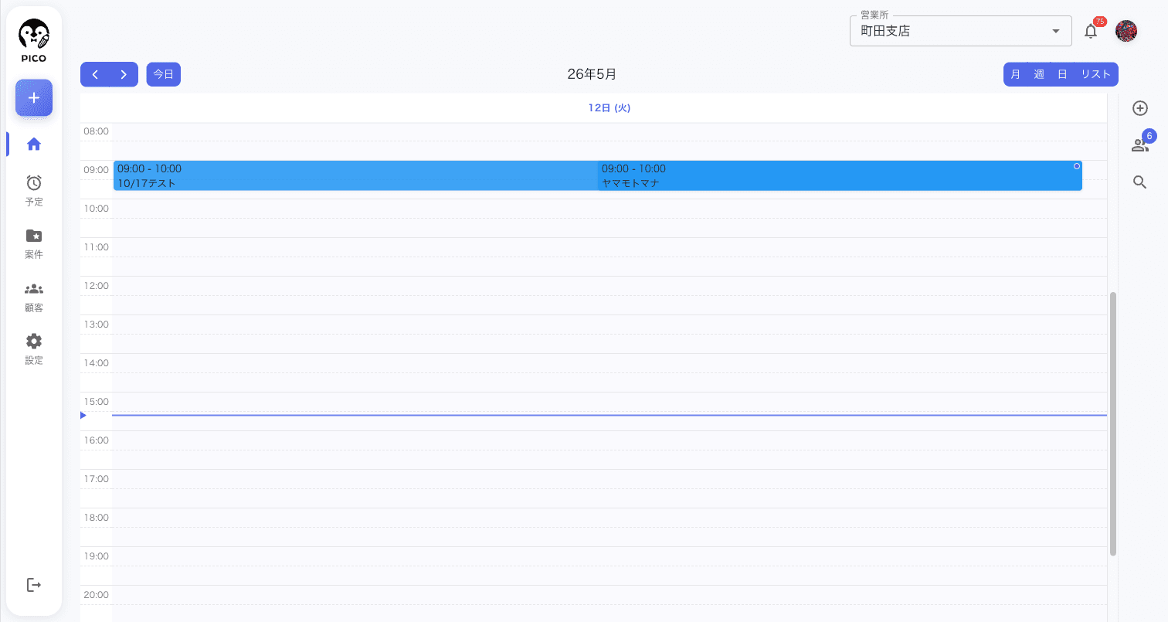
Task: Click the circled plus icon on right panel
Action: [1139, 108]
